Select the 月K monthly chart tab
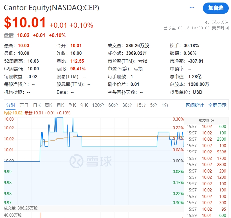This screenshot has height=218, width=231. 60,105
